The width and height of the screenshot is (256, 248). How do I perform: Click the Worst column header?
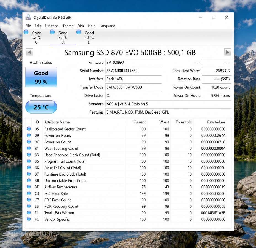pos(164,122)
